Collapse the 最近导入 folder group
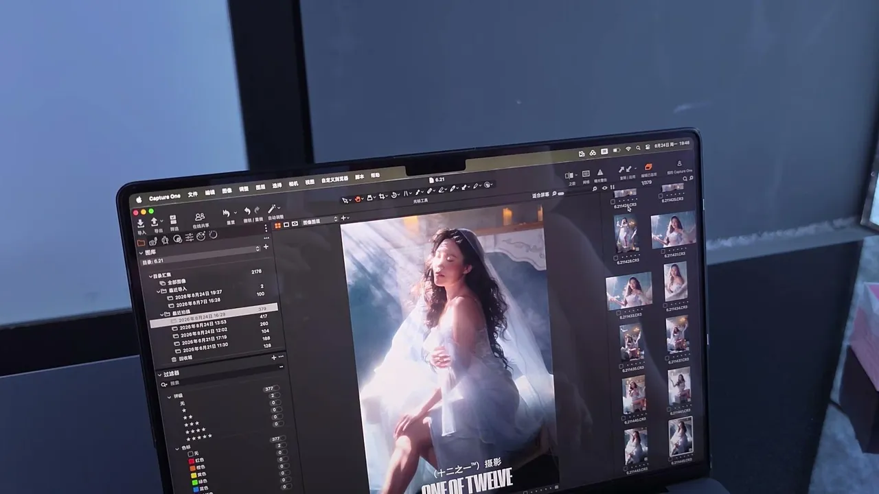 157,292
